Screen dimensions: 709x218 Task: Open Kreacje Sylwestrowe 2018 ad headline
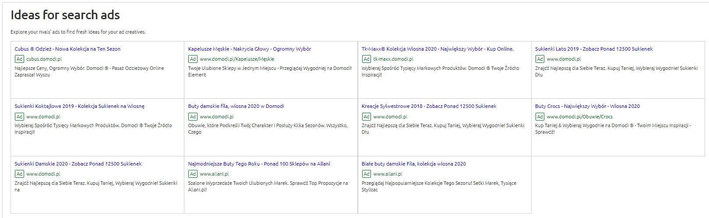429,106
